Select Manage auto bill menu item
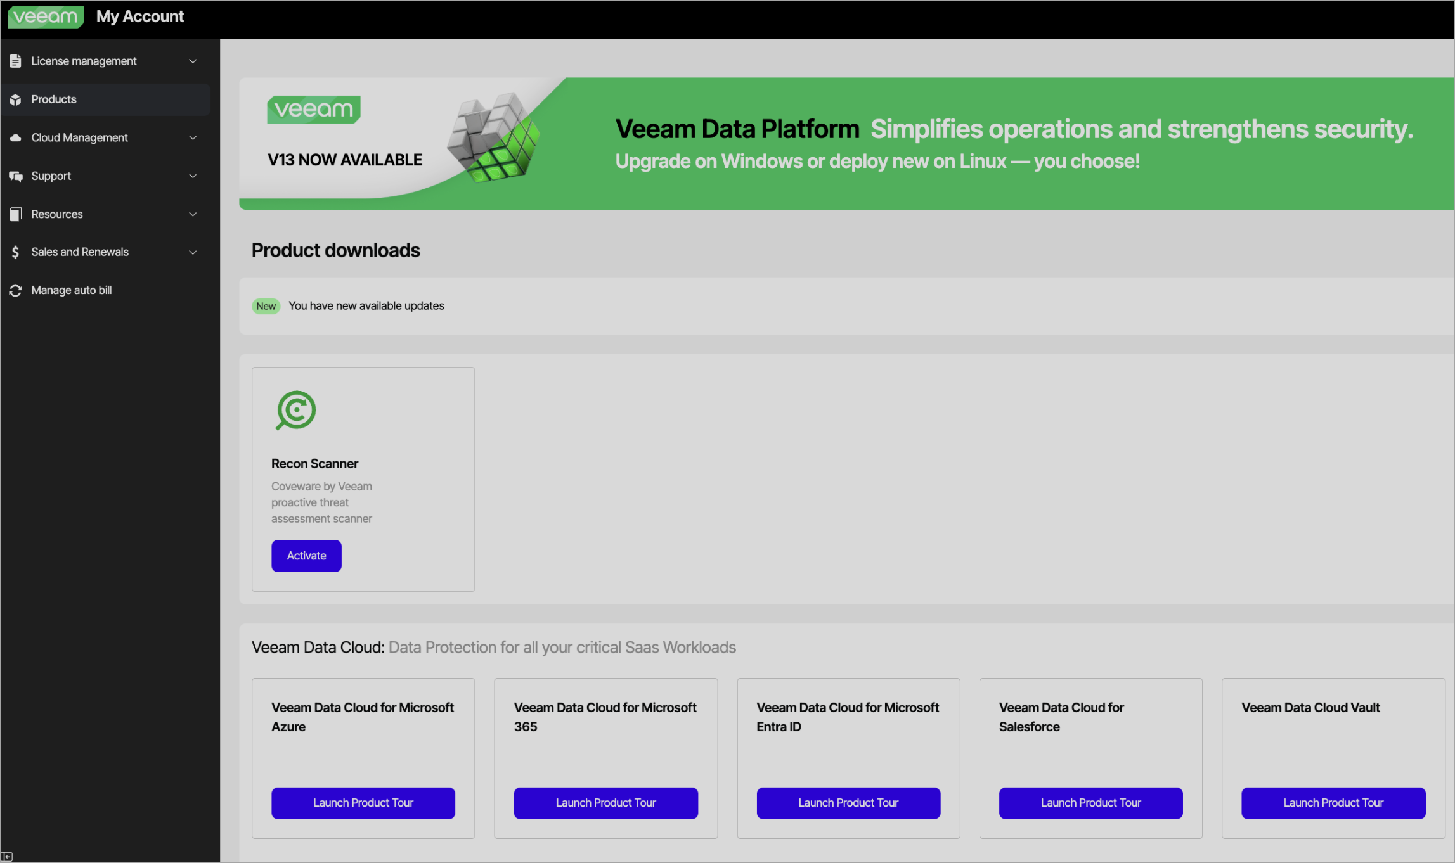 click(72, 290)
